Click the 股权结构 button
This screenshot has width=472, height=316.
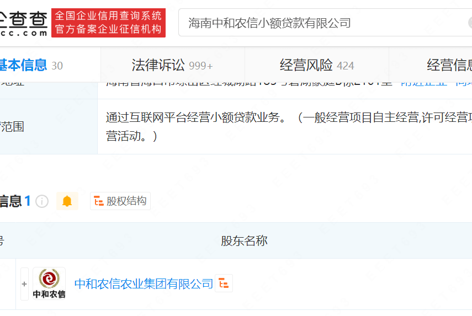[x=120, y=201]
